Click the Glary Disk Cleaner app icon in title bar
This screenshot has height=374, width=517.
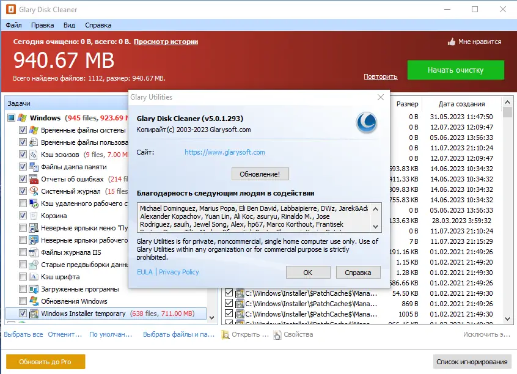point(10,9)
